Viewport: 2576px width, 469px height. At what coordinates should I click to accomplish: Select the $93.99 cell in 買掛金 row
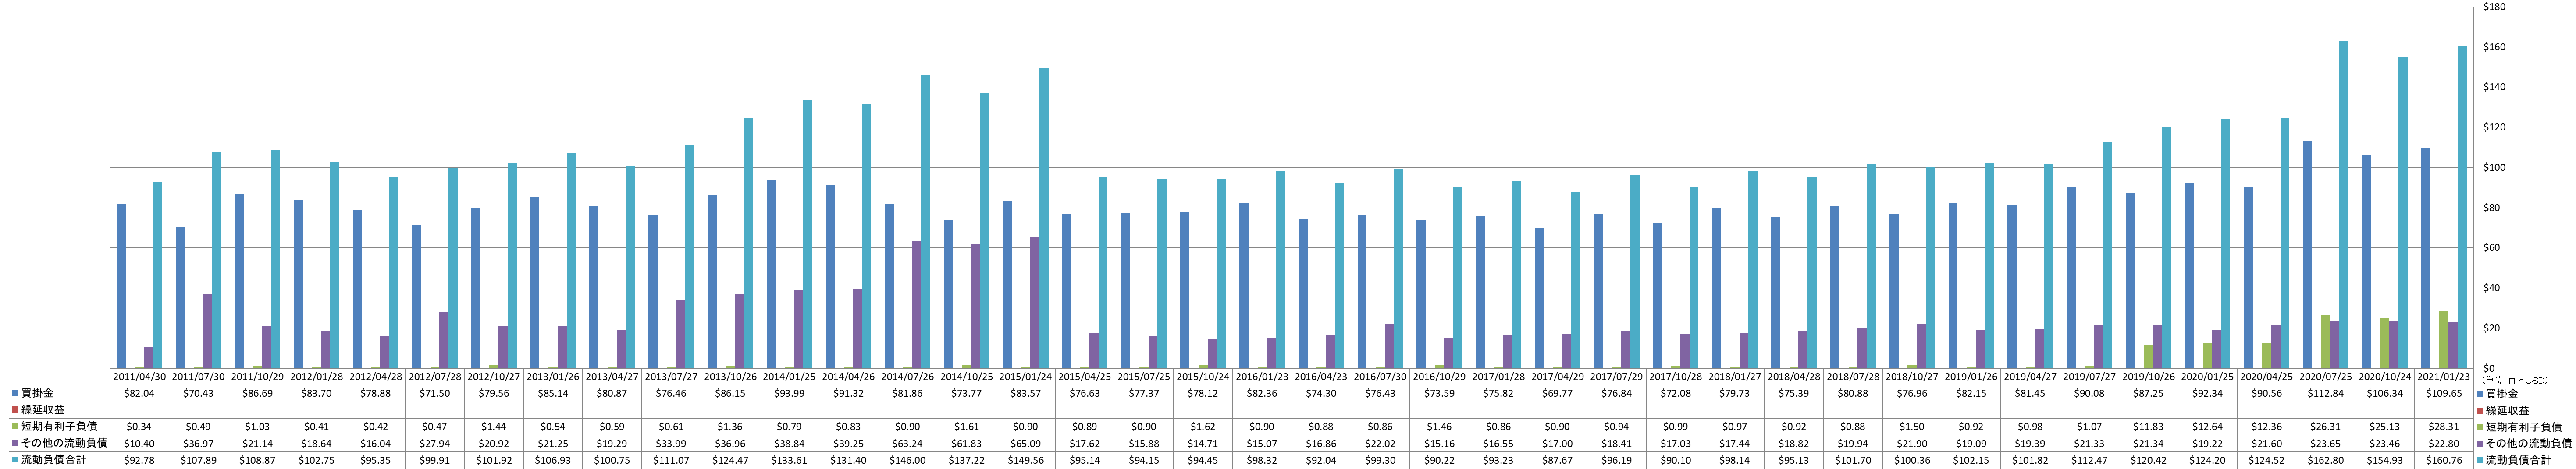[790, 394]
